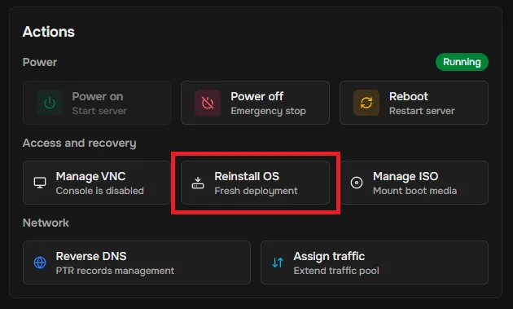The image size is (513, 309).
Task: Click the Manage ISO disc icon
Action: point(357,183)
